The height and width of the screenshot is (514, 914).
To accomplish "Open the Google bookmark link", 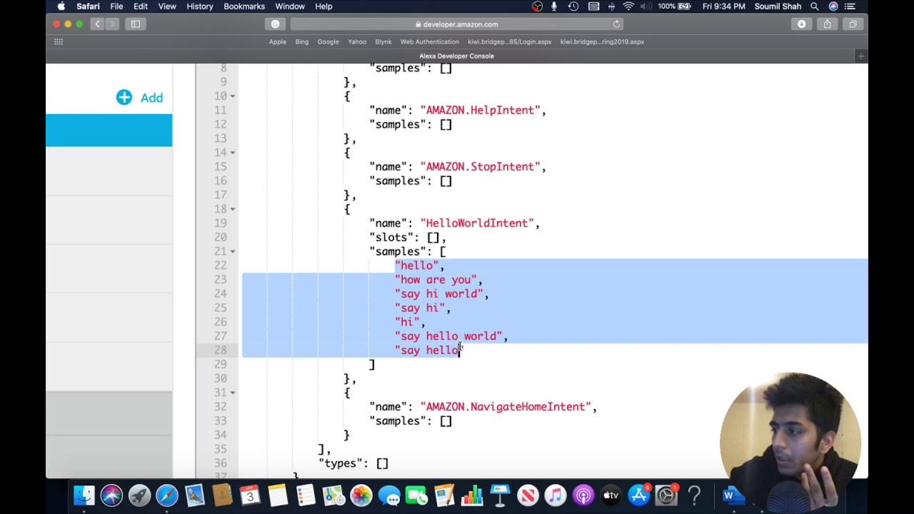I will (x=328, y=41).
